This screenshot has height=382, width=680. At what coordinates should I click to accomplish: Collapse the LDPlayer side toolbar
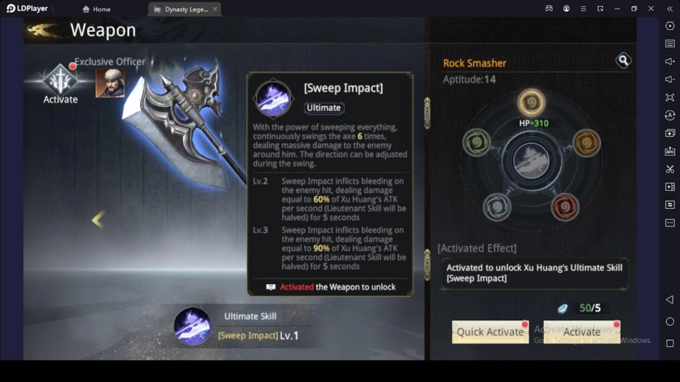pyautogui.click(x=669, y=9)
